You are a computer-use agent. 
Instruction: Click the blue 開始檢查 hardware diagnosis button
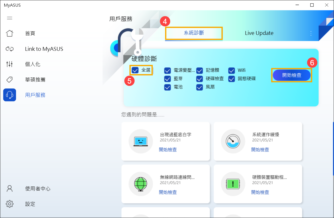tap(292, 75)
